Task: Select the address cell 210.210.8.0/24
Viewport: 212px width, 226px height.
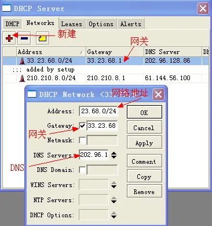Action: point(51,78)
